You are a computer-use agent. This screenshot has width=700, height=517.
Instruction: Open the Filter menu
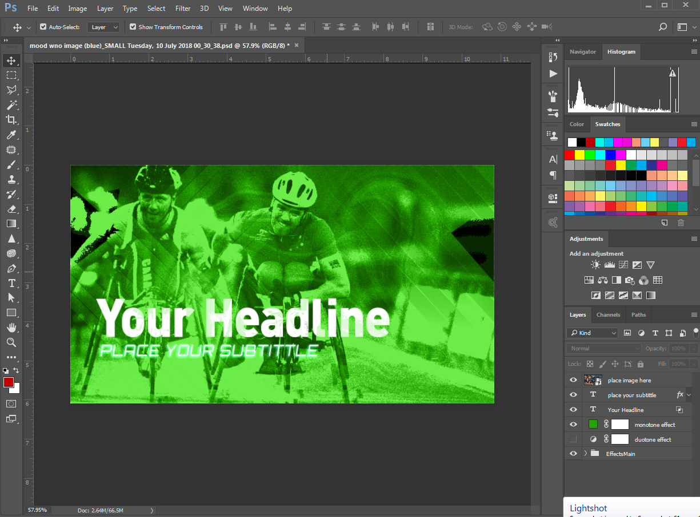pyautogui.click(x=183, y=9)
